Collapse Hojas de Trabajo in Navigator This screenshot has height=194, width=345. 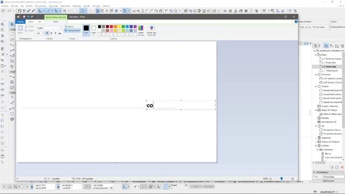pos(316,110)
